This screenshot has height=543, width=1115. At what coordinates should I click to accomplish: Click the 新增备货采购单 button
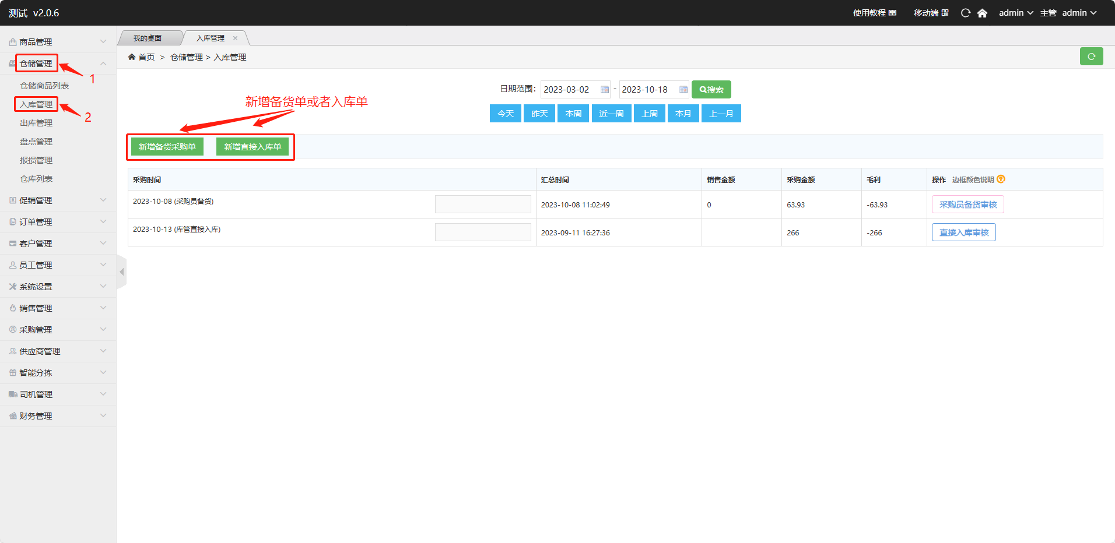[167, 147]
